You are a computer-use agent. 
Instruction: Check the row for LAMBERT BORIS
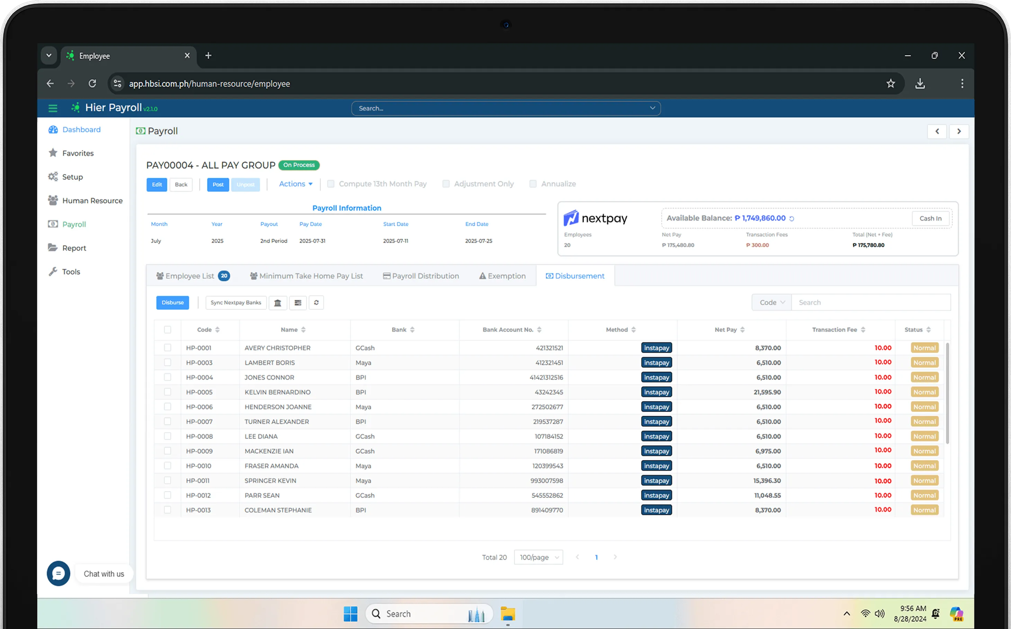point(168,362)
